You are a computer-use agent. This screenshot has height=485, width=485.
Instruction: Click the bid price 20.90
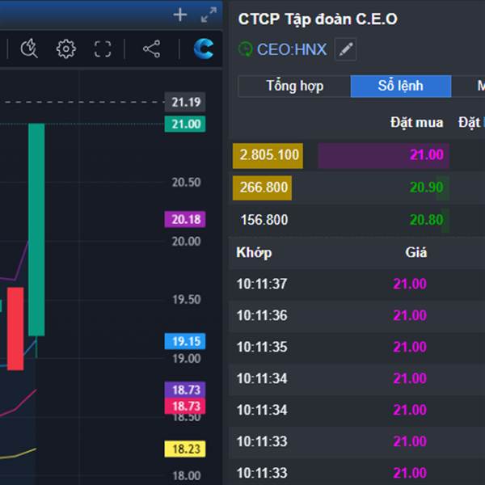[427, 188]
